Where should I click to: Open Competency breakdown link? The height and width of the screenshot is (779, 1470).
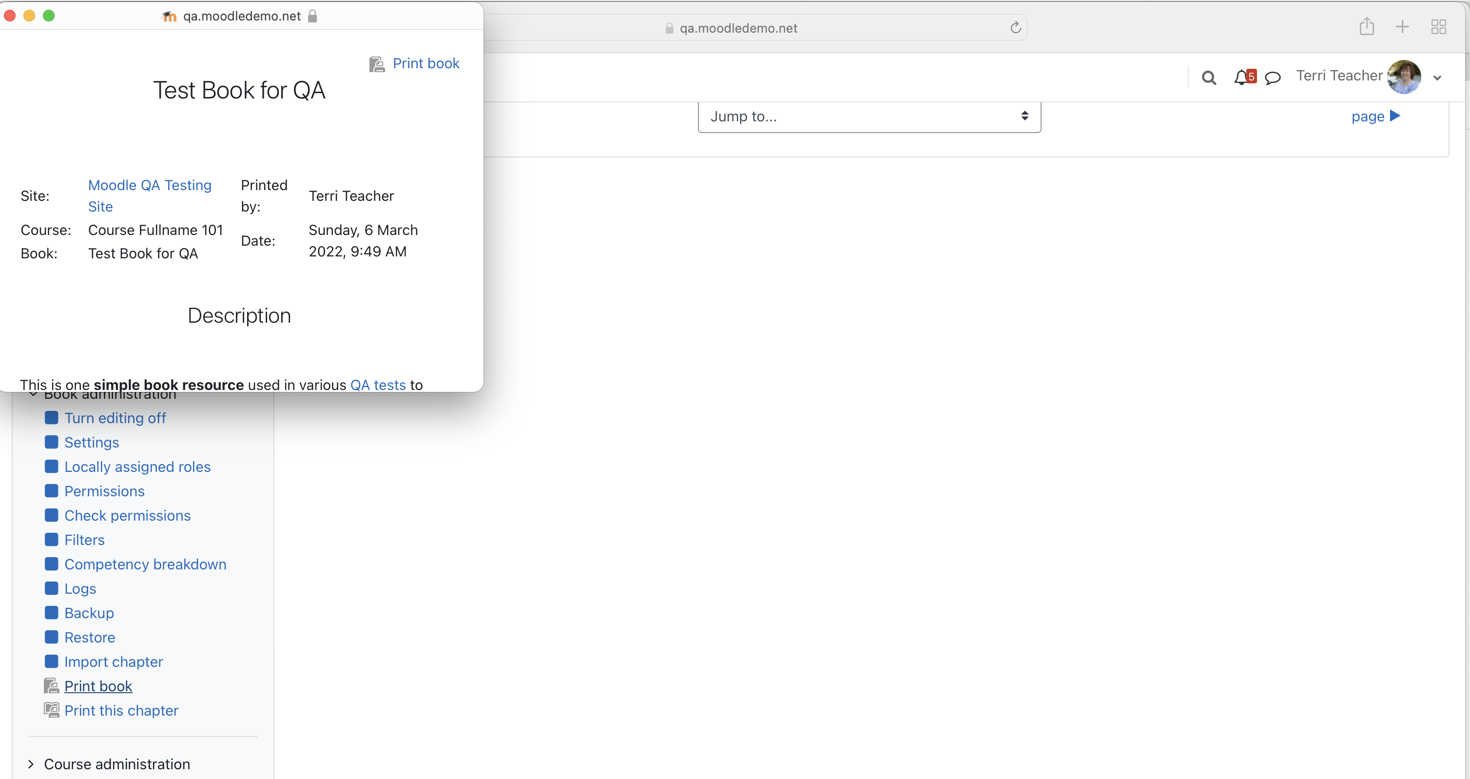pyautogui.click(x=146, y=564)
